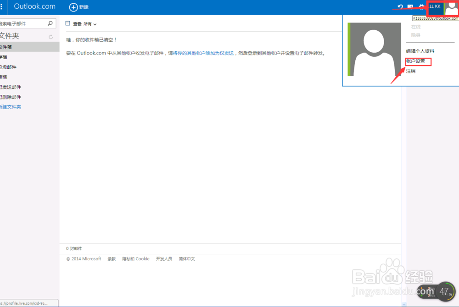Click the 简体中文 language footer link
The width and height of the screenshot is (459, 307).
pyautogui.click(x=187, y=259)
